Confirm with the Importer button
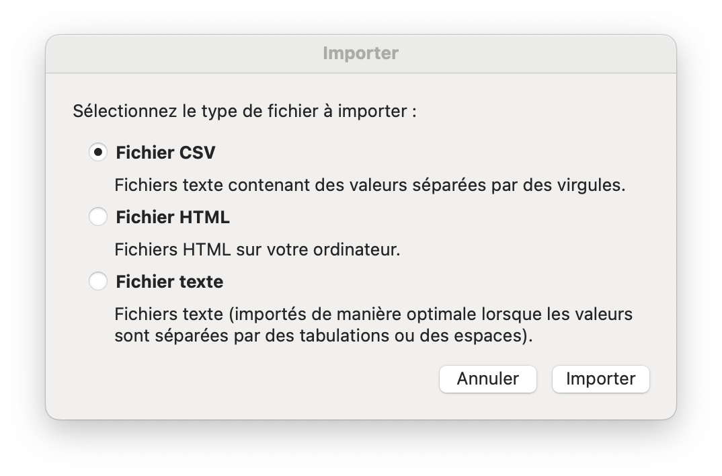This screenshot has width=722, height=476. (x=600, y=379)
